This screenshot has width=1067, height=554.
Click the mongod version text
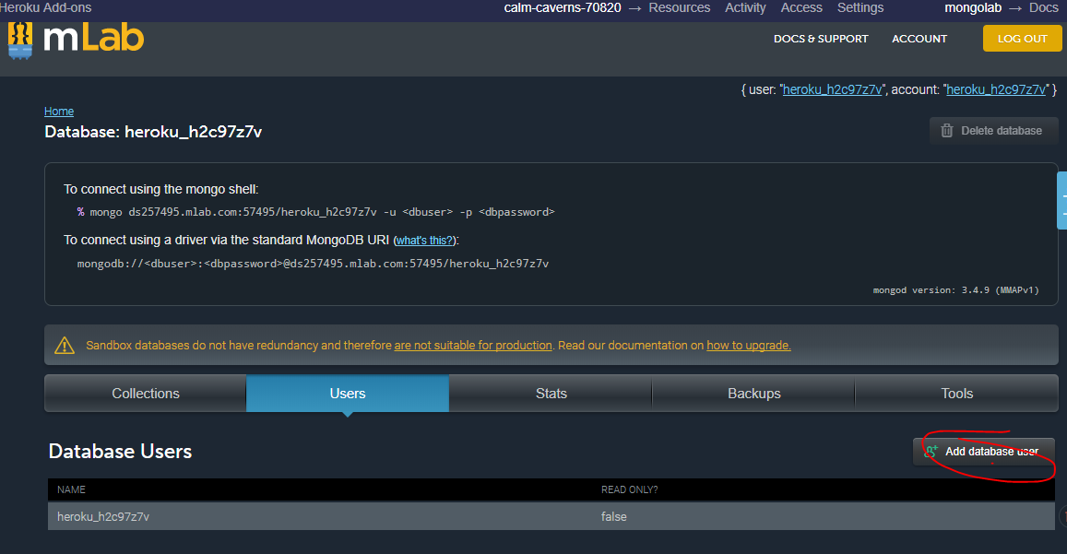coord(956,290)
